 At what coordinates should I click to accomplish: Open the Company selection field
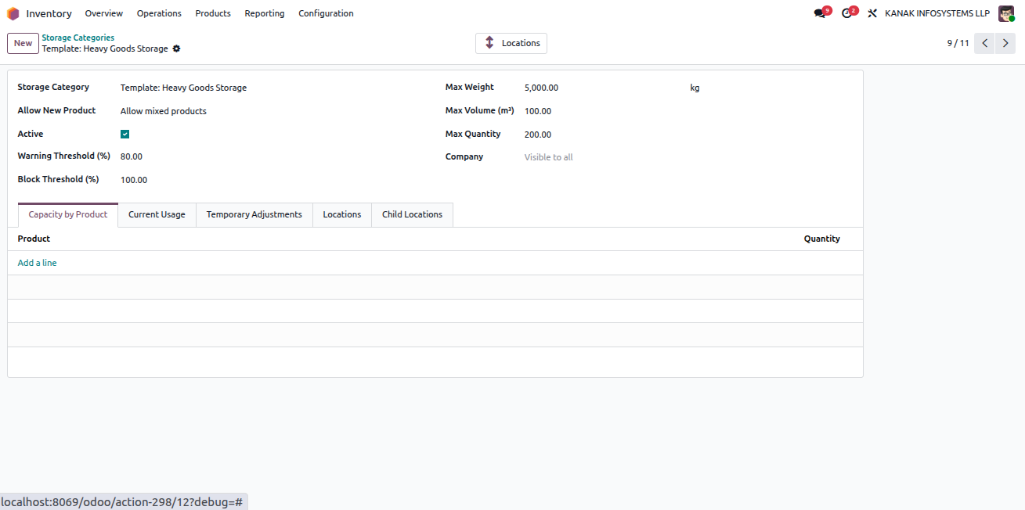pos(686,157)
